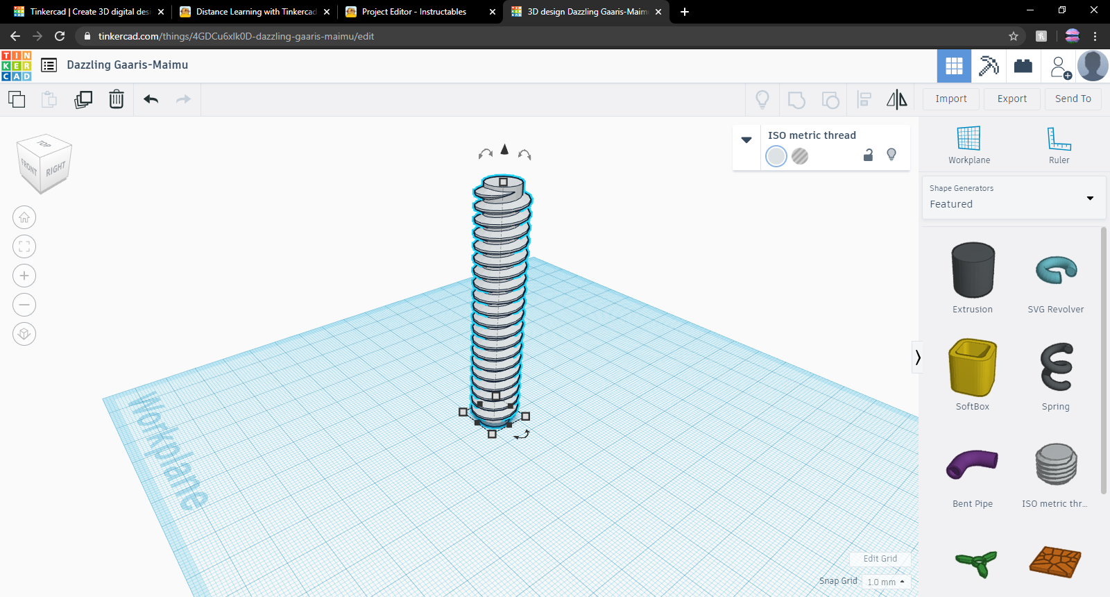Undo the last action

151,99
